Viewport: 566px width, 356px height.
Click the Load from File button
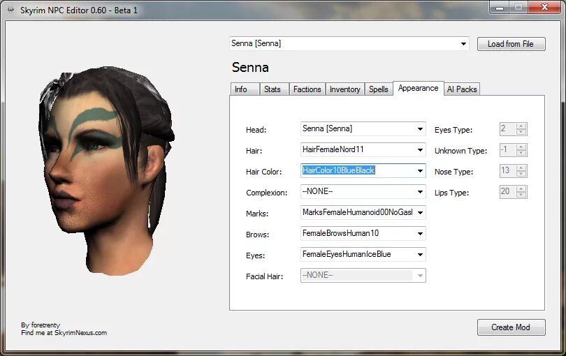511,44
